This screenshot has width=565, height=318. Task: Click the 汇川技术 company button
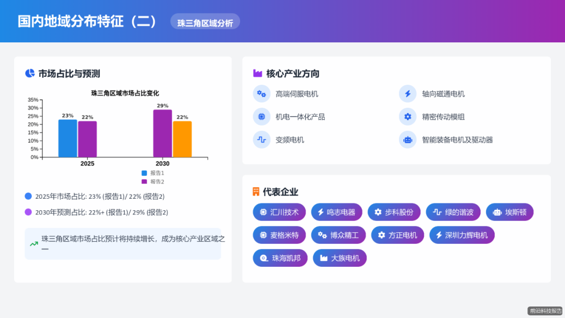[x=280, y=212]
